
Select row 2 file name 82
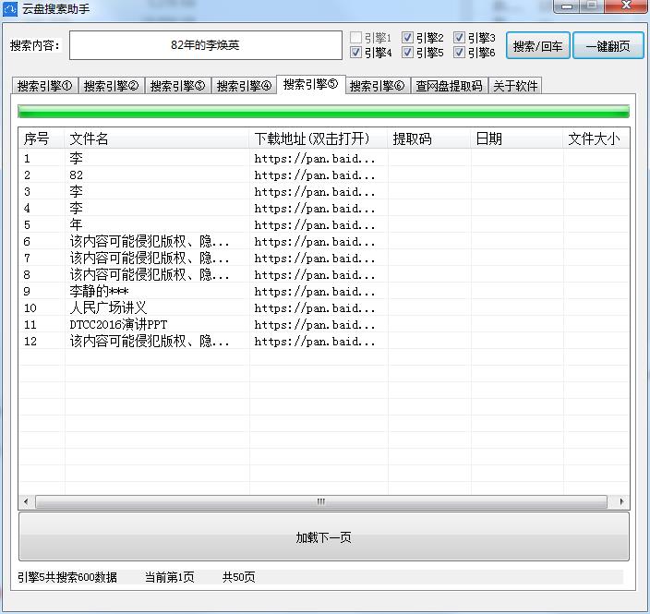pyautogui.click(x=76, y=175)
